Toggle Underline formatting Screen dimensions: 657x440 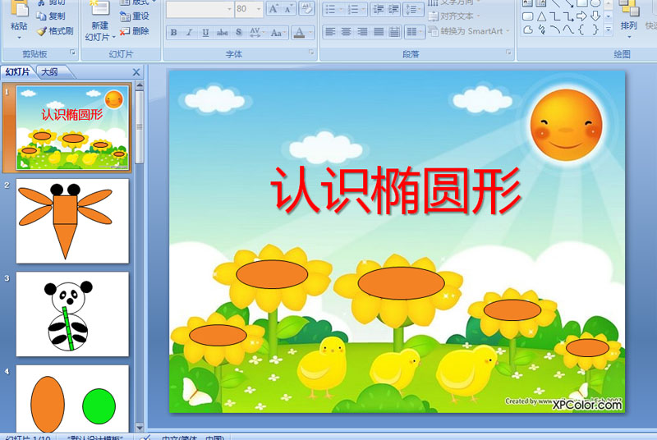[x=204, y=32]
